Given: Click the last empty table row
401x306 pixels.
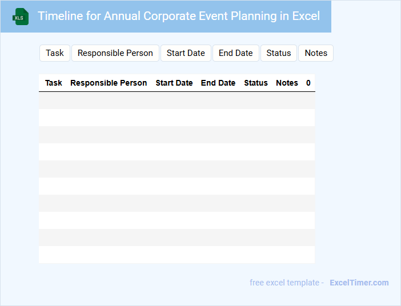Looking at the screenshot, I should [x=177, y=255].
